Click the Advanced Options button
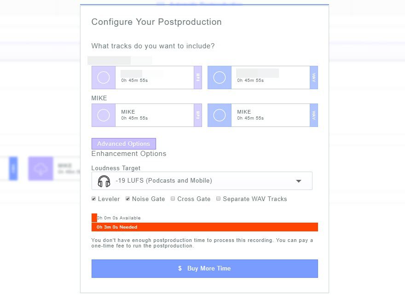The height and width of the screenshot is (299, 405). coord(123,144)
